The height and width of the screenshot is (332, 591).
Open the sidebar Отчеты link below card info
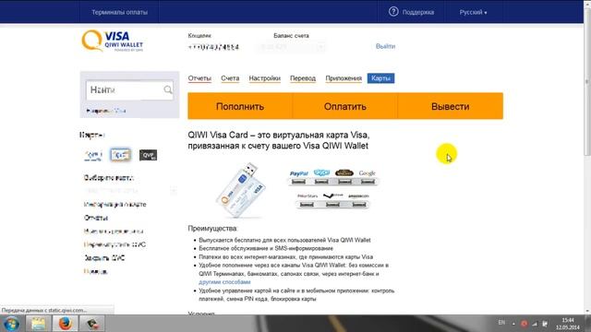click(x=96, y=218)
